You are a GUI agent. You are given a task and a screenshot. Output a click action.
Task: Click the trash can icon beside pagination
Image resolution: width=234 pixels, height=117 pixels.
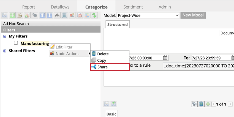(x=201, y=104)
